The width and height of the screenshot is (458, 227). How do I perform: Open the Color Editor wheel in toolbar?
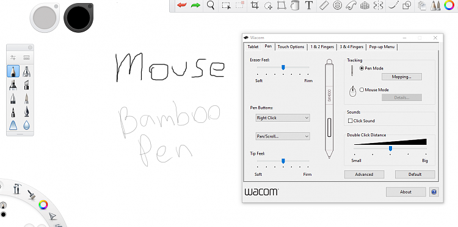click(449, 5)
